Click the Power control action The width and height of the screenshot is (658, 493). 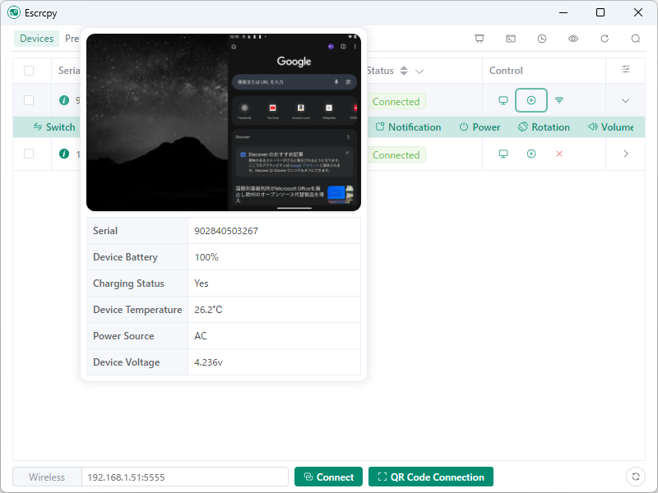[x=480, y=127]
